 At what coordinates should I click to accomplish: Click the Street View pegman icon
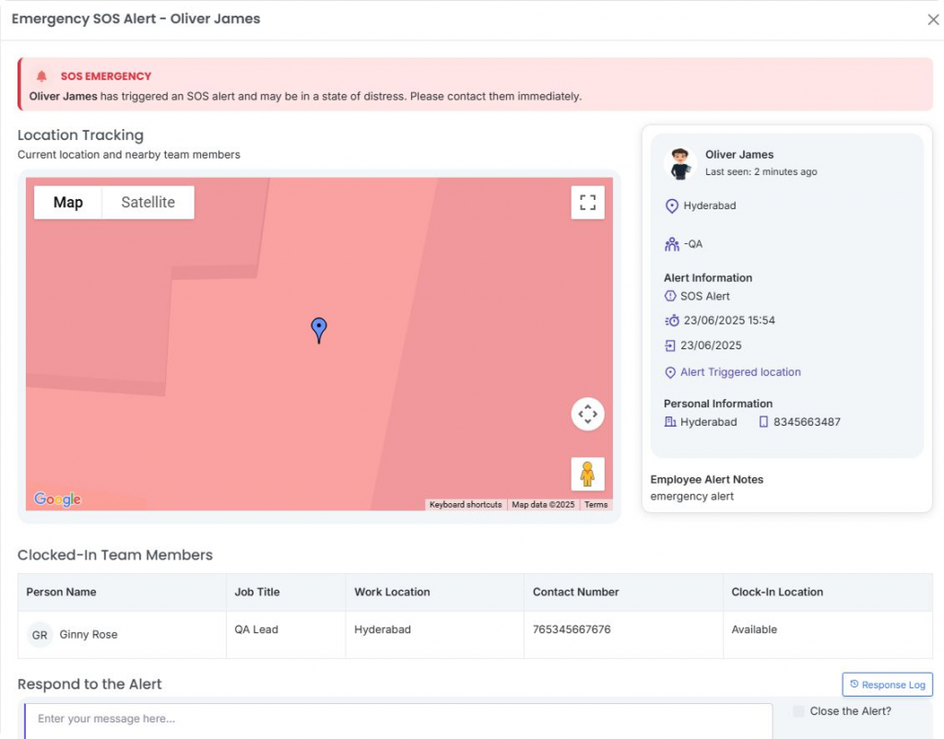[587, 475]
